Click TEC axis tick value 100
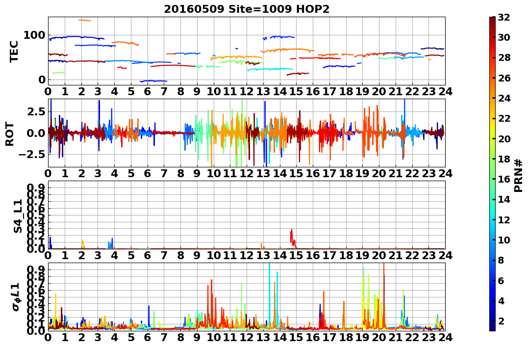Screen dimensions: 528x348 34,35
